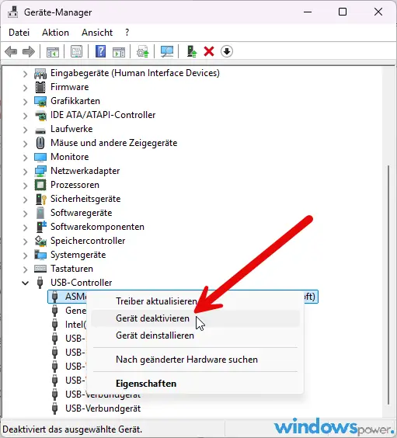Viewport: 397px width, 438px height.
Task: Expand the Netzwerkadapter node
Action: pos(25,171)
